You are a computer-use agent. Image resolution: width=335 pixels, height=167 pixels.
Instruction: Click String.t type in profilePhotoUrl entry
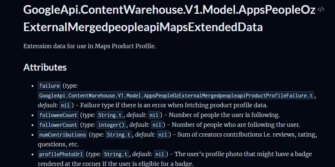click(116, 154)
